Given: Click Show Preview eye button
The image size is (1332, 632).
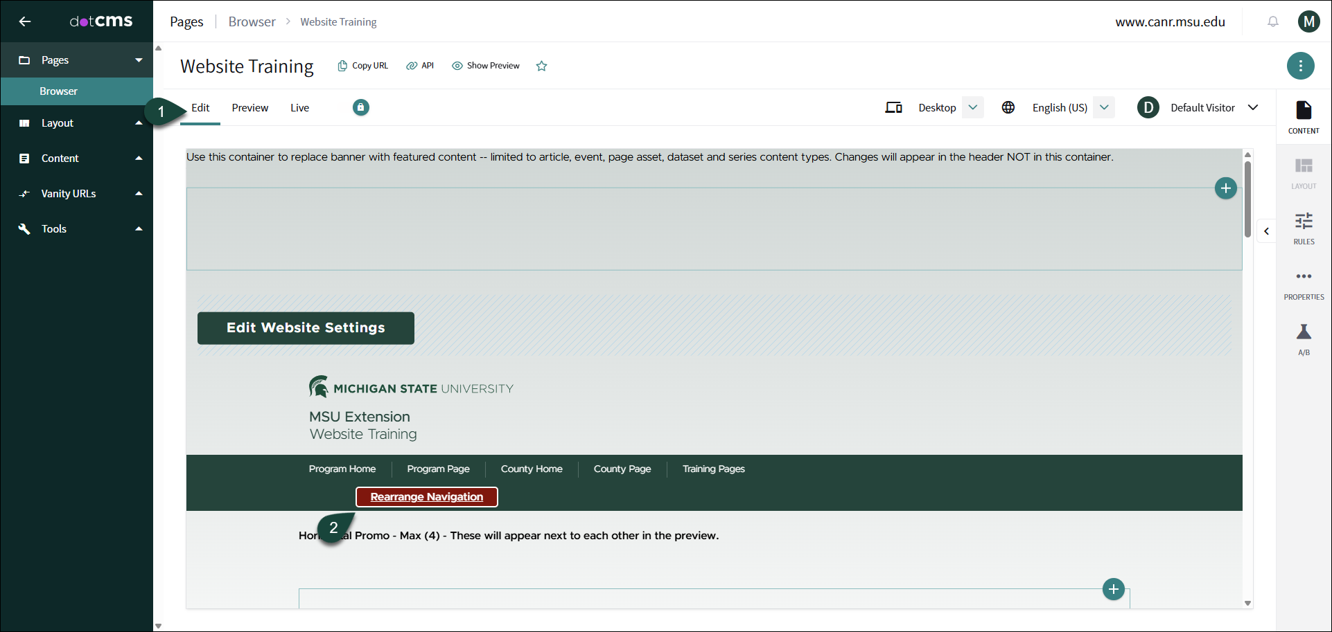Looking at the screenshot, I should pos(486,66).
